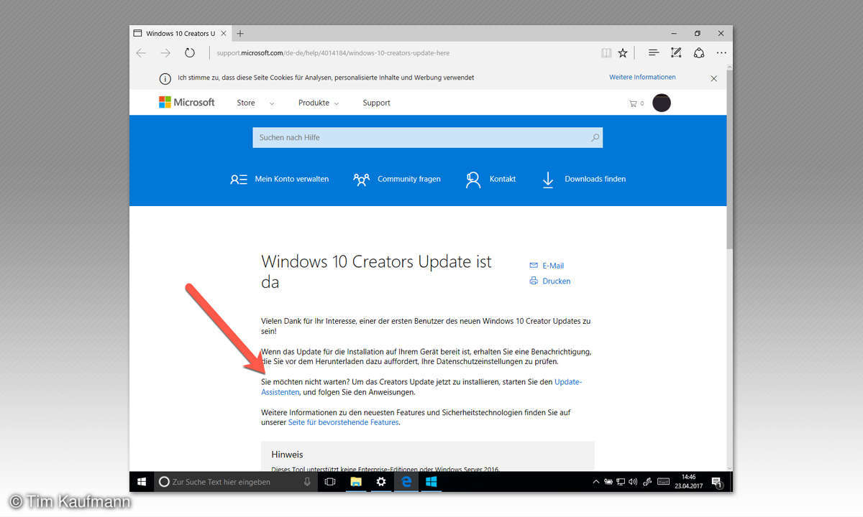This screenshot has width=863, height=517.
Task: Open Mein Konto verwalten
Action: (x=279, y=179)
